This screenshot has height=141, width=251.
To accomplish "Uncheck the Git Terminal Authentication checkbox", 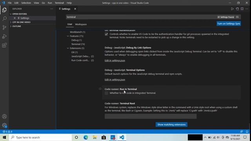I will 106,34.
